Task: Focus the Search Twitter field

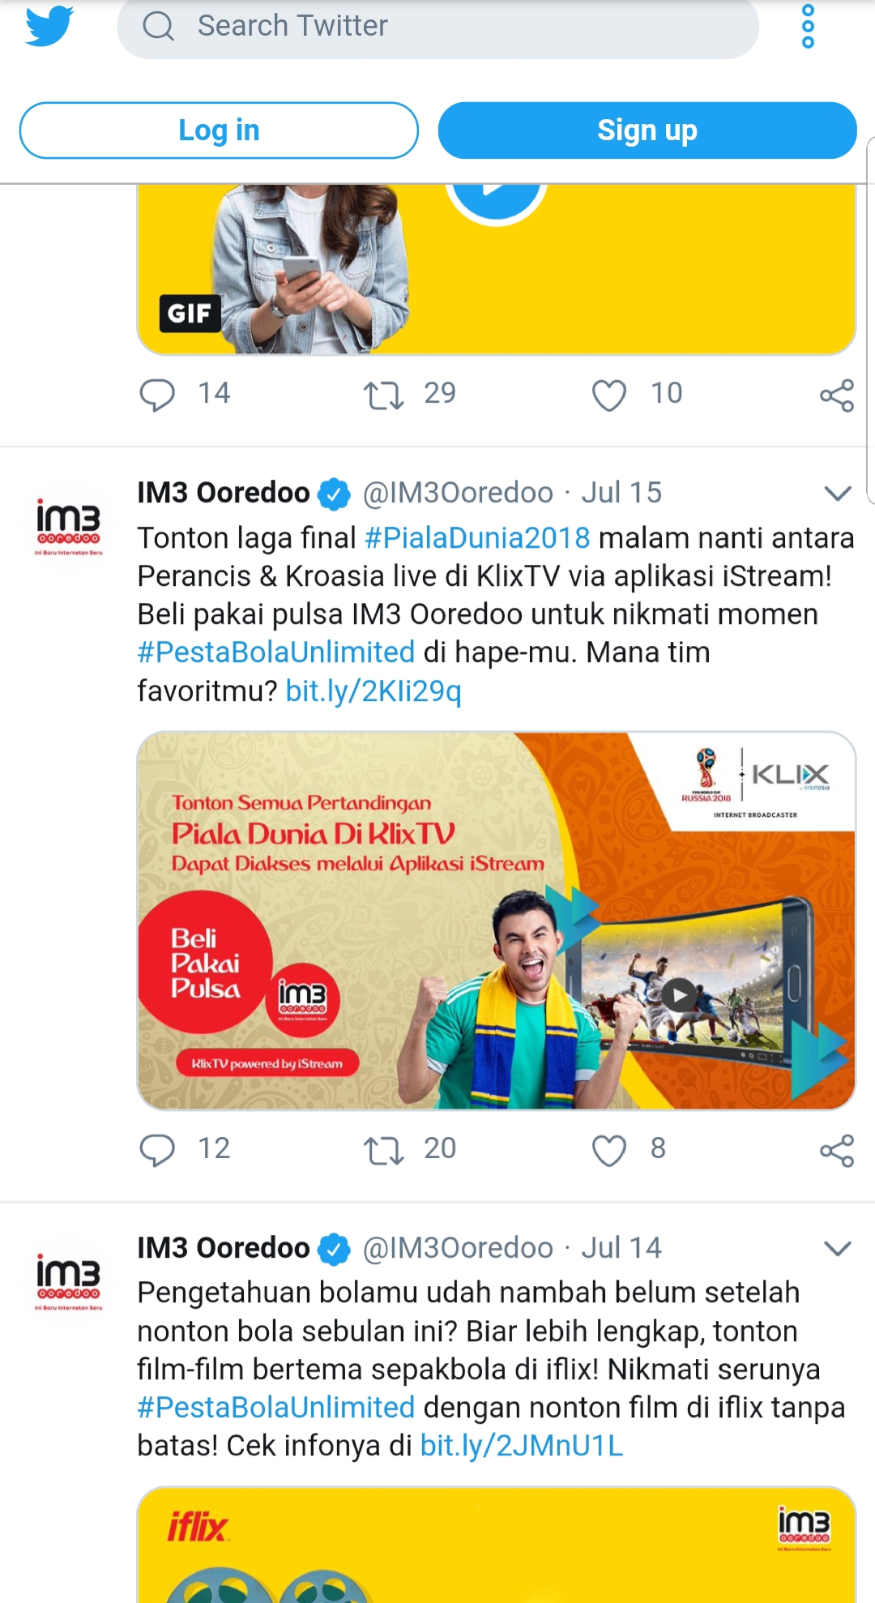Action: pyautogui.click(x=438, y=26)
